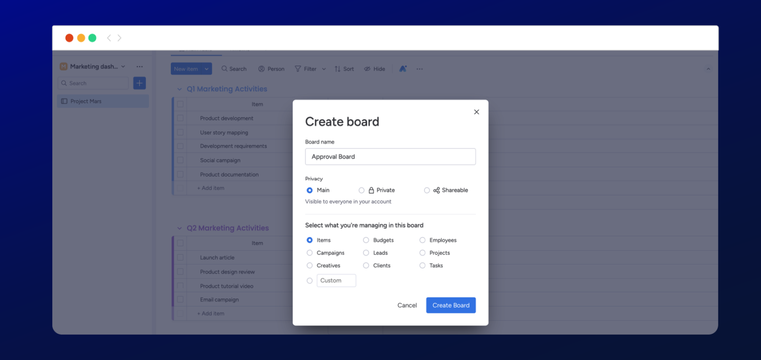Close the Create board dialog
761x360 pixels.
[x=477, y=112]
